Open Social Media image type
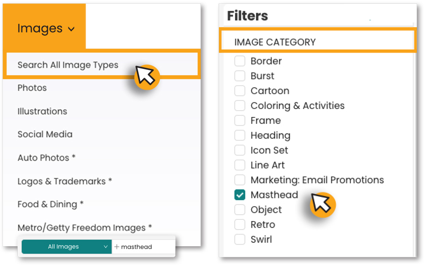 pyautogui.click(x=45, y=134)
